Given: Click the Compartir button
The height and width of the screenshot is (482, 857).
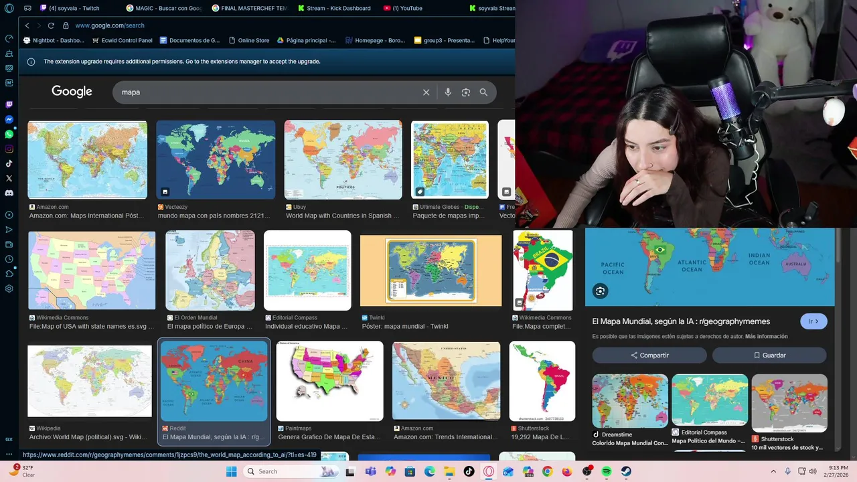Looking at the screenshot, I should coord(649,355).
